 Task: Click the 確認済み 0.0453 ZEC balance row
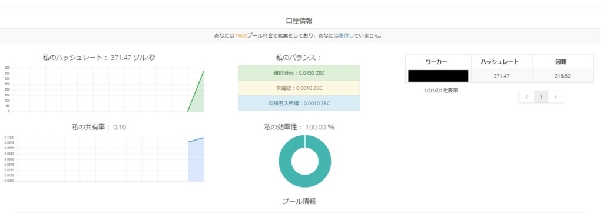(299, 72)
